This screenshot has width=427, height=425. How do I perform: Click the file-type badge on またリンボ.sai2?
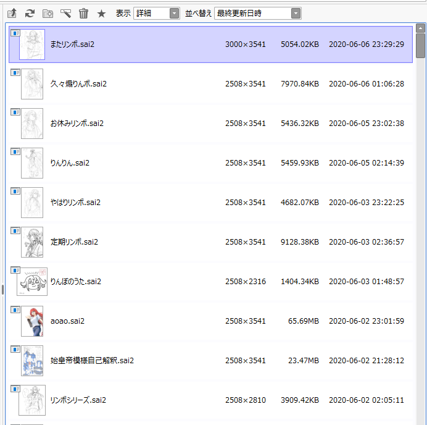[x=15, y=33]
